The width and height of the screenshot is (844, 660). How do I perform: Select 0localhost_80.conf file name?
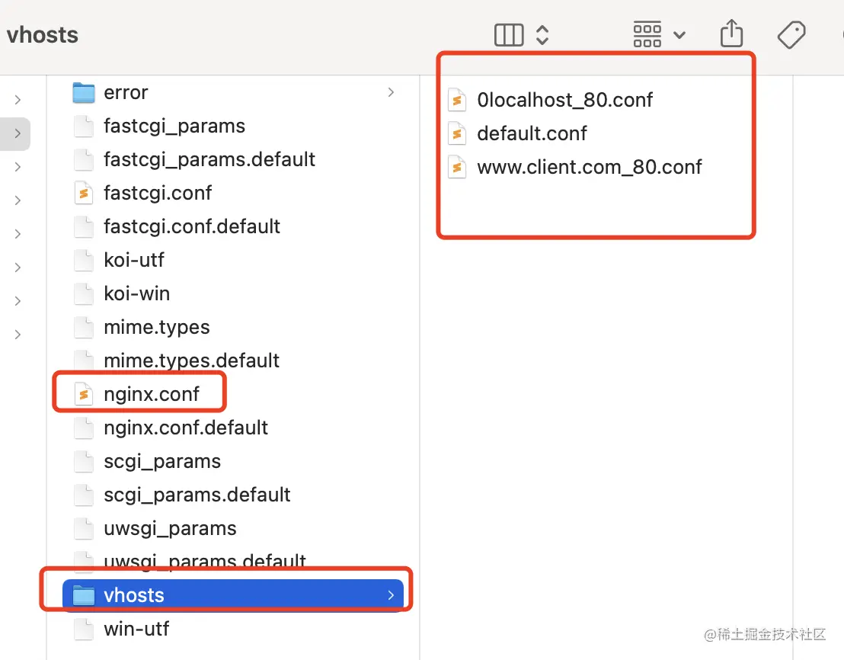pos(564,100)
